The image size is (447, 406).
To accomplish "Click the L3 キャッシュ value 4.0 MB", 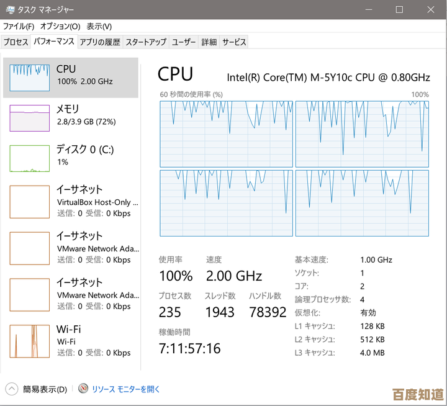I will click(372, 353).
